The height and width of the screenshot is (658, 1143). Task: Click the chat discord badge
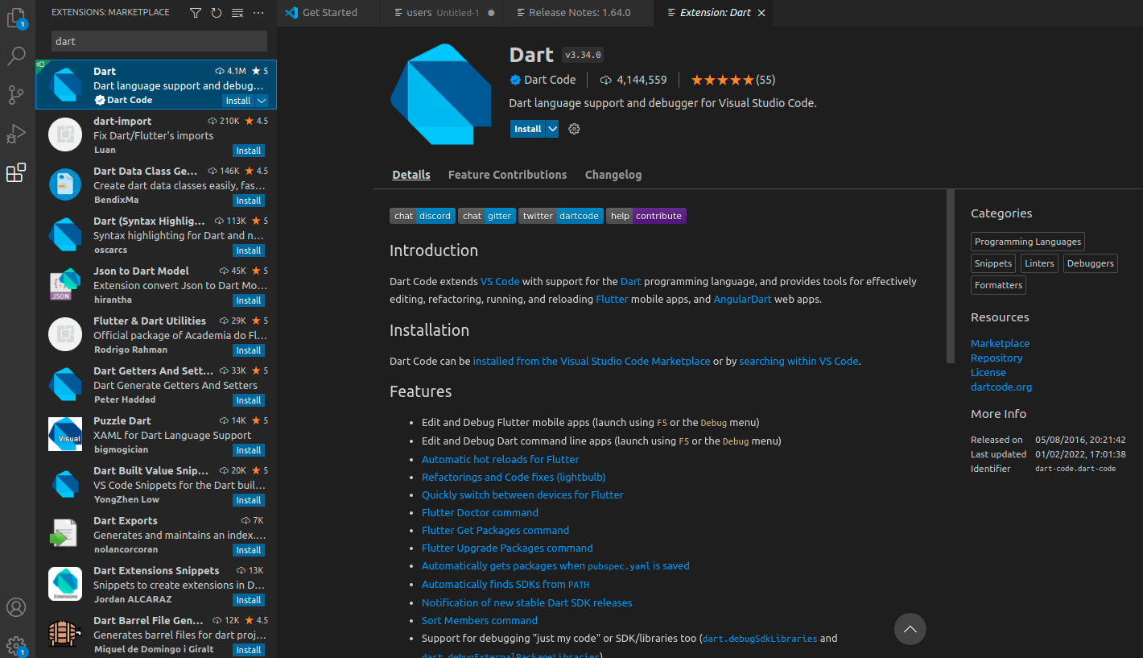(423, 216)
